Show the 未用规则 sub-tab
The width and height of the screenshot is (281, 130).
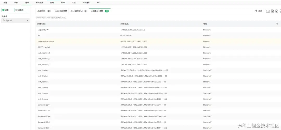[44, 11]
